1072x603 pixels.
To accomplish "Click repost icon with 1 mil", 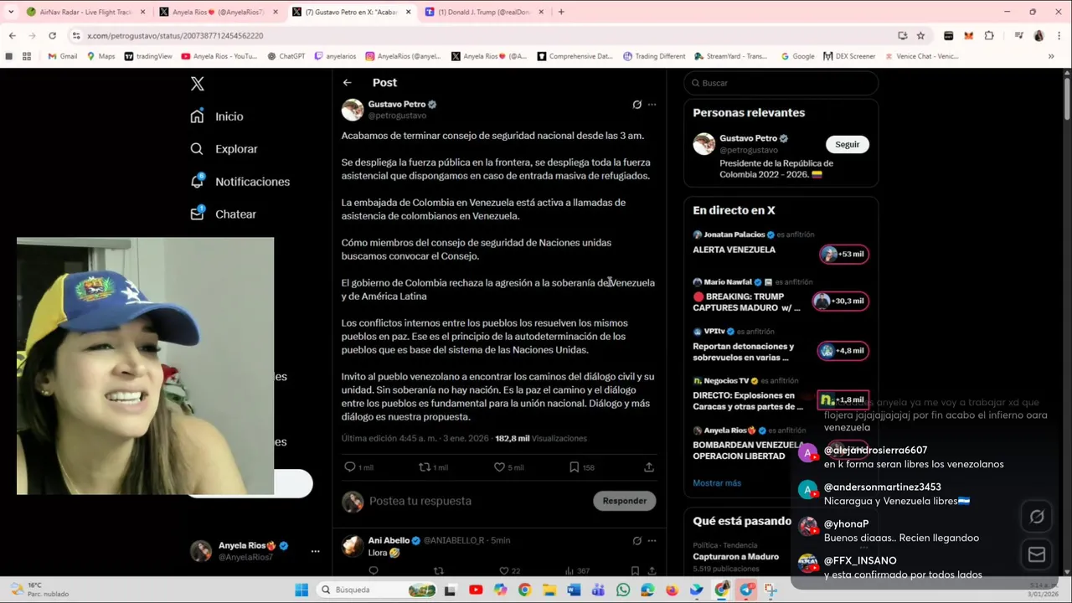I will [x=433, y=467].
